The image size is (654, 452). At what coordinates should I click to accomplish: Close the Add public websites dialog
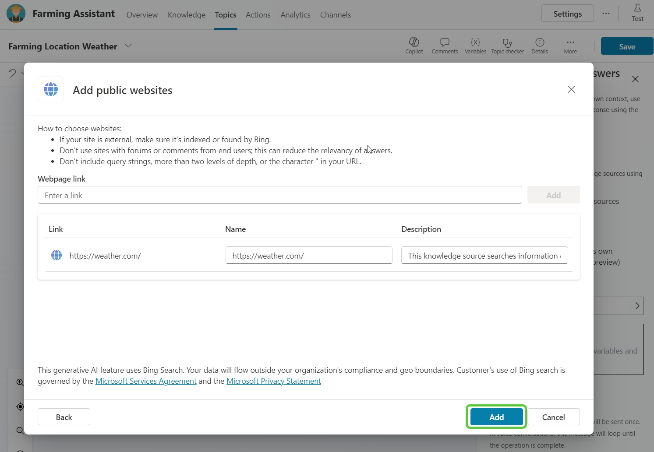click(571, 89)
